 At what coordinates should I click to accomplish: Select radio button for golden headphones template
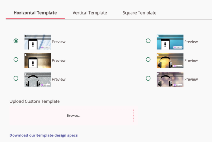pyautogui.click(x=148, y=60)
